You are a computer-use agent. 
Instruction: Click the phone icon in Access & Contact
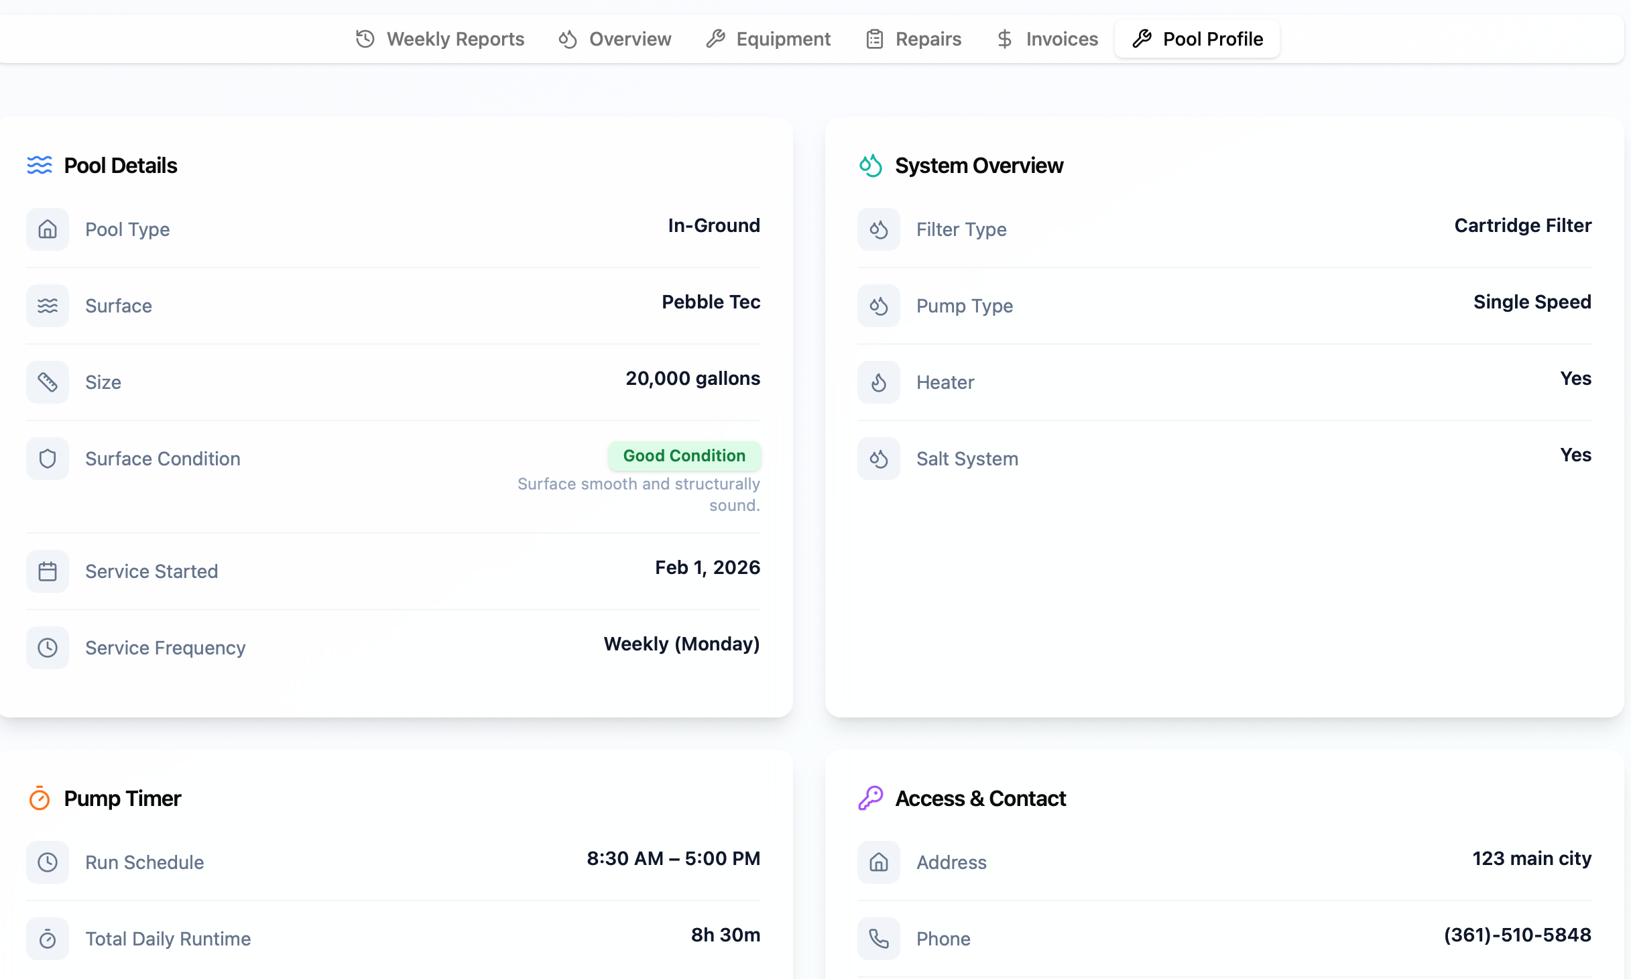[879, 939]
